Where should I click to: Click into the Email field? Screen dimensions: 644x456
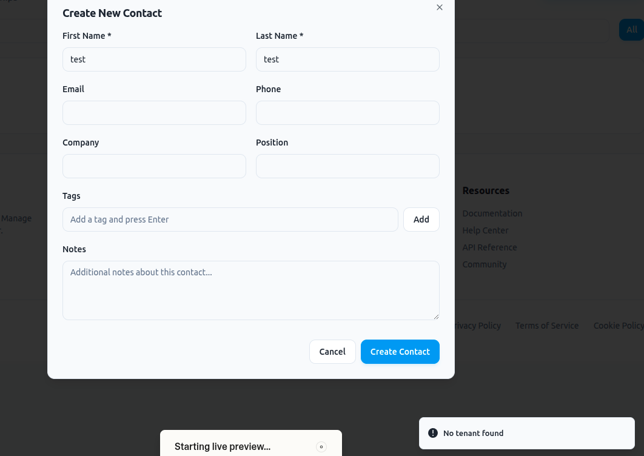tap(154, 113)
